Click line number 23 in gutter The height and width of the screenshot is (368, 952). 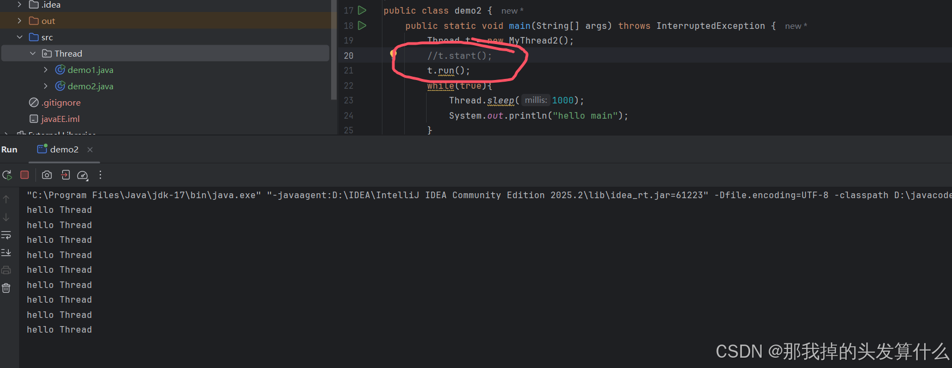349,100
